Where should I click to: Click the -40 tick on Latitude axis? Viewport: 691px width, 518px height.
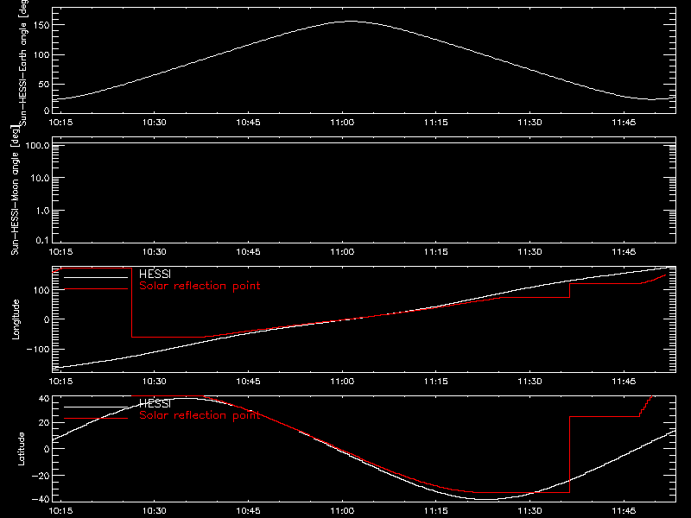41,500
